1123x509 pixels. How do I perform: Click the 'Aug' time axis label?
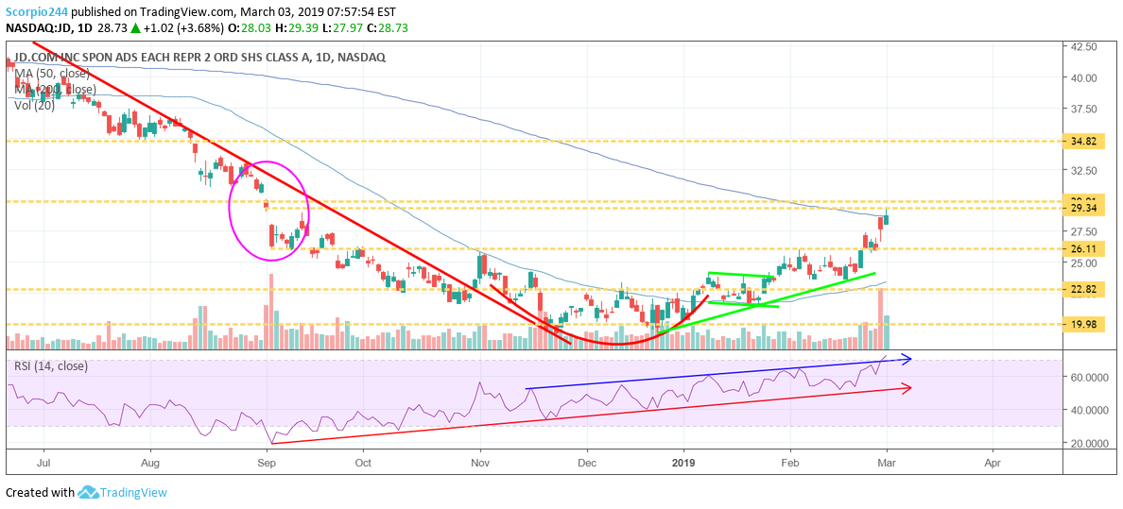coord(152,463)
